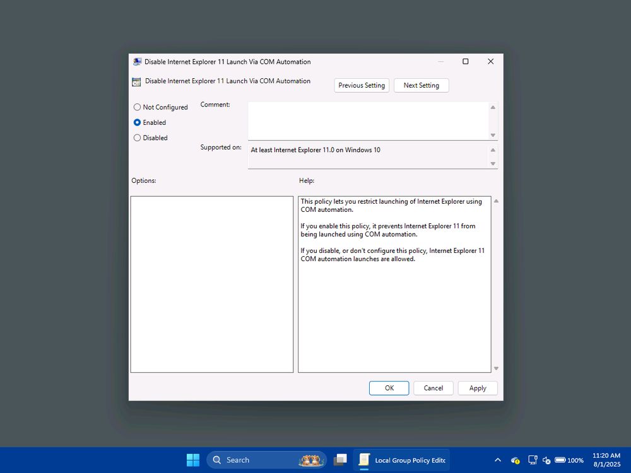Screen dimensions: 631x473
Task: Click the Help paragraph starting 'If you disable, or don't configure'
Action: (x=392, y=255)
